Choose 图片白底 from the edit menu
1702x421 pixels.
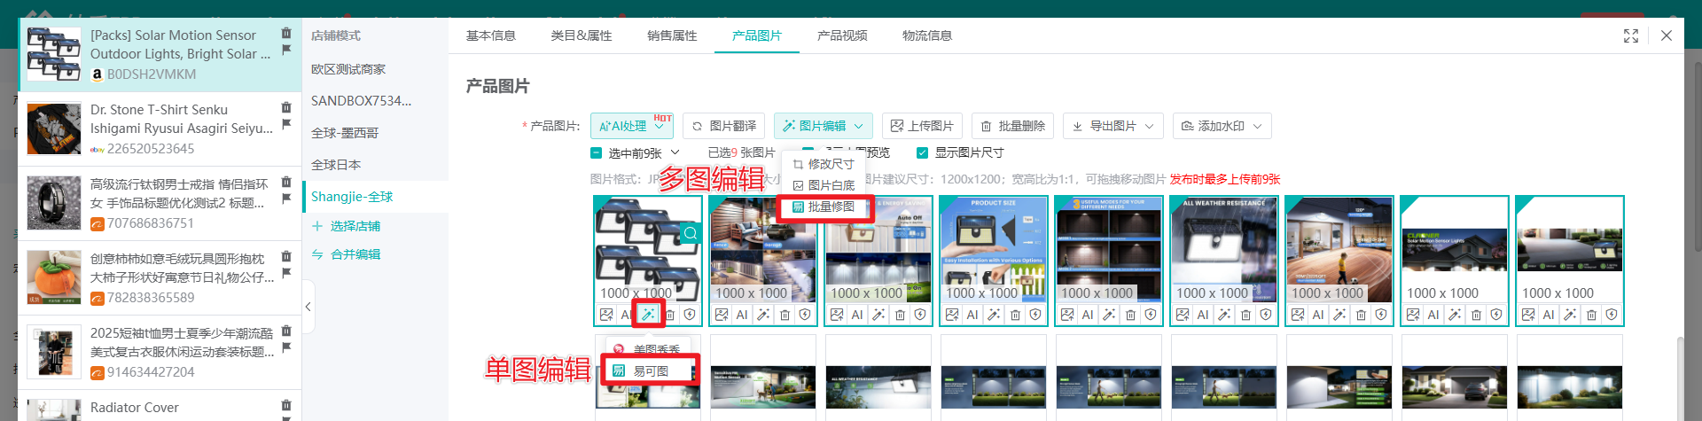click(x=824, y=185)
